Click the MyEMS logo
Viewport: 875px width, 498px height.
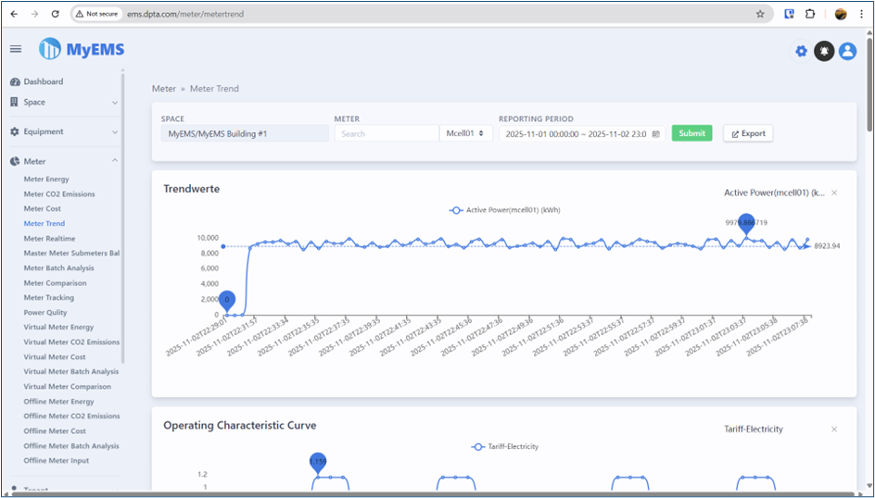coord(82,50)
